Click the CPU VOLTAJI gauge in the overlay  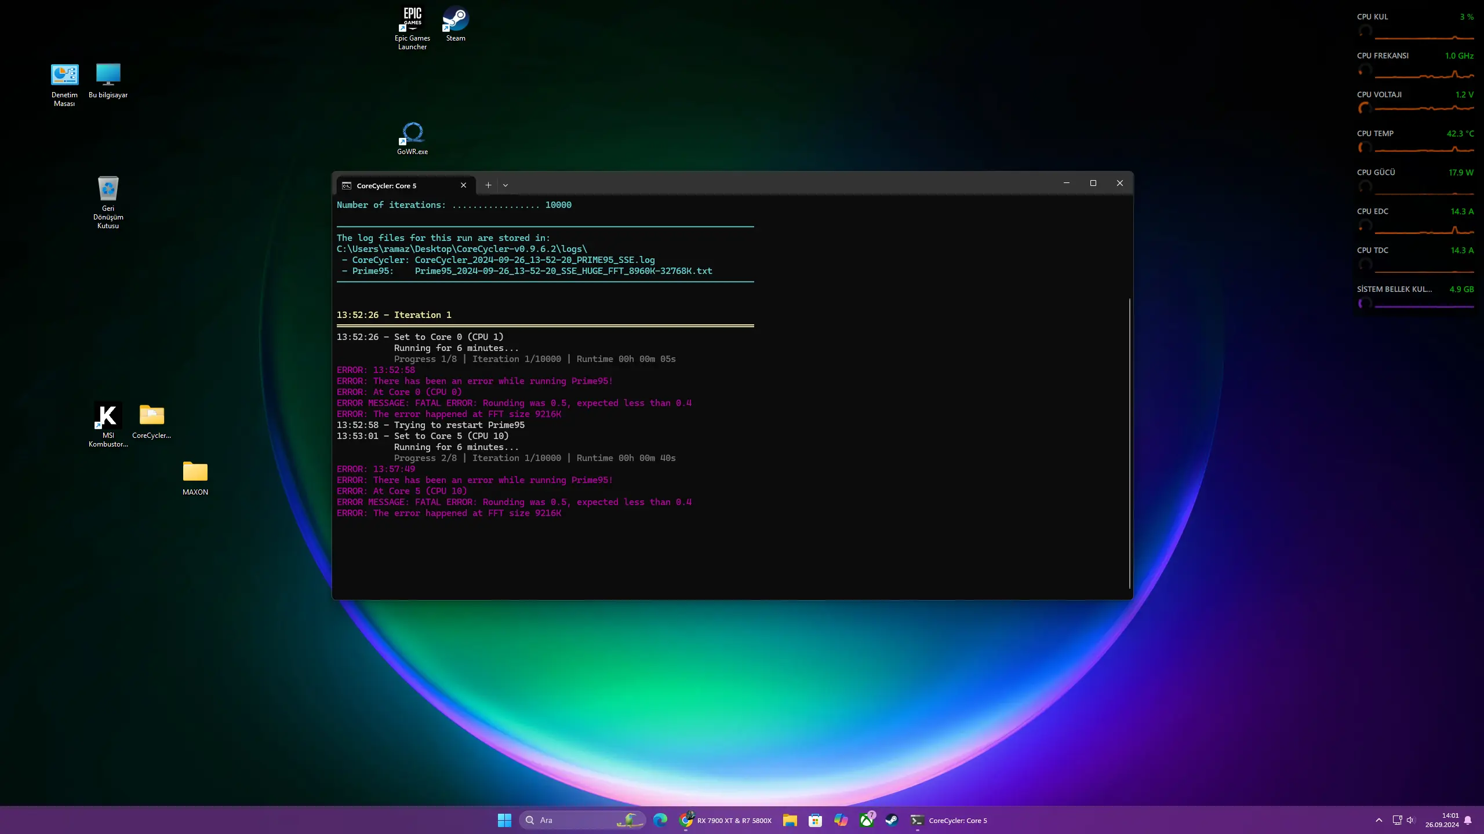coord(1365,108)
